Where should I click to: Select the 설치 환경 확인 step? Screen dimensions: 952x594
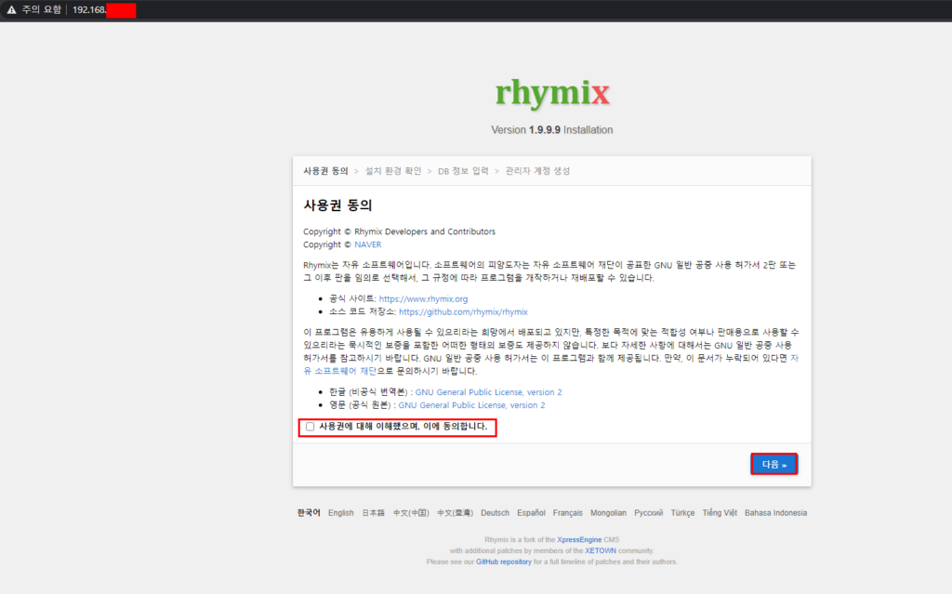393,171
